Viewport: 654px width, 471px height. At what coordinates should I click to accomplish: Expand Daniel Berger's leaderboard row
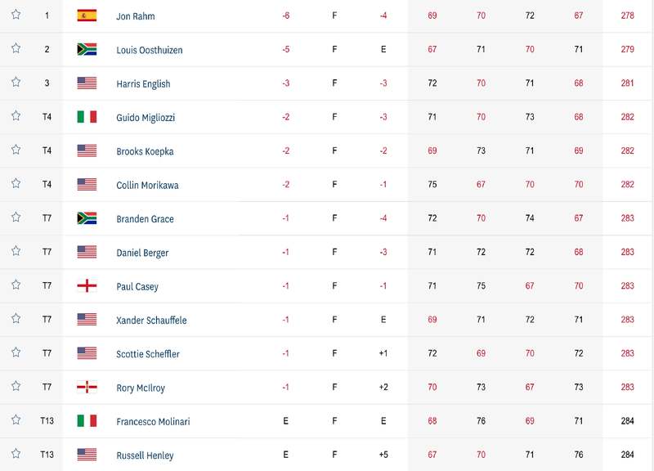click(327, 253)
